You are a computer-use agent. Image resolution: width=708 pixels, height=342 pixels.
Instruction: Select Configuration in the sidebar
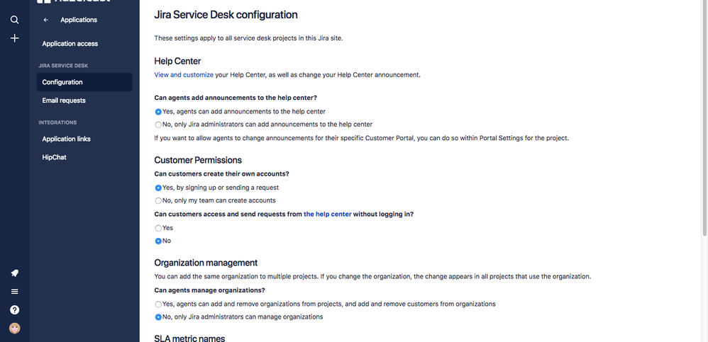62,82
